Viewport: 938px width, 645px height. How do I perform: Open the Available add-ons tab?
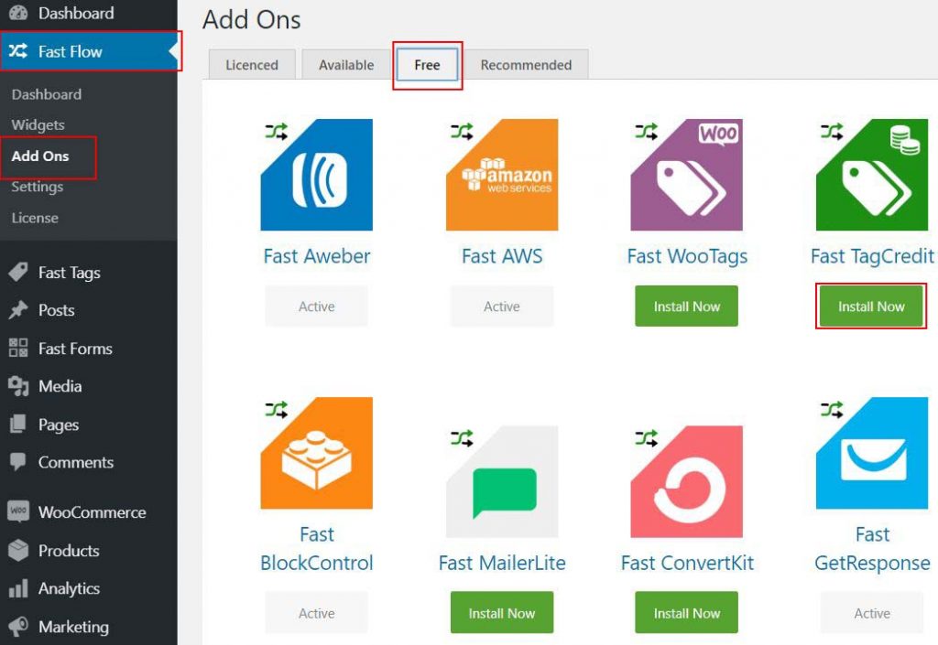345,64
